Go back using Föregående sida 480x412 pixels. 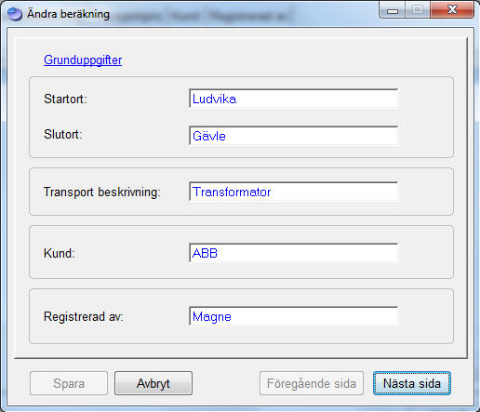coord(312,383)
